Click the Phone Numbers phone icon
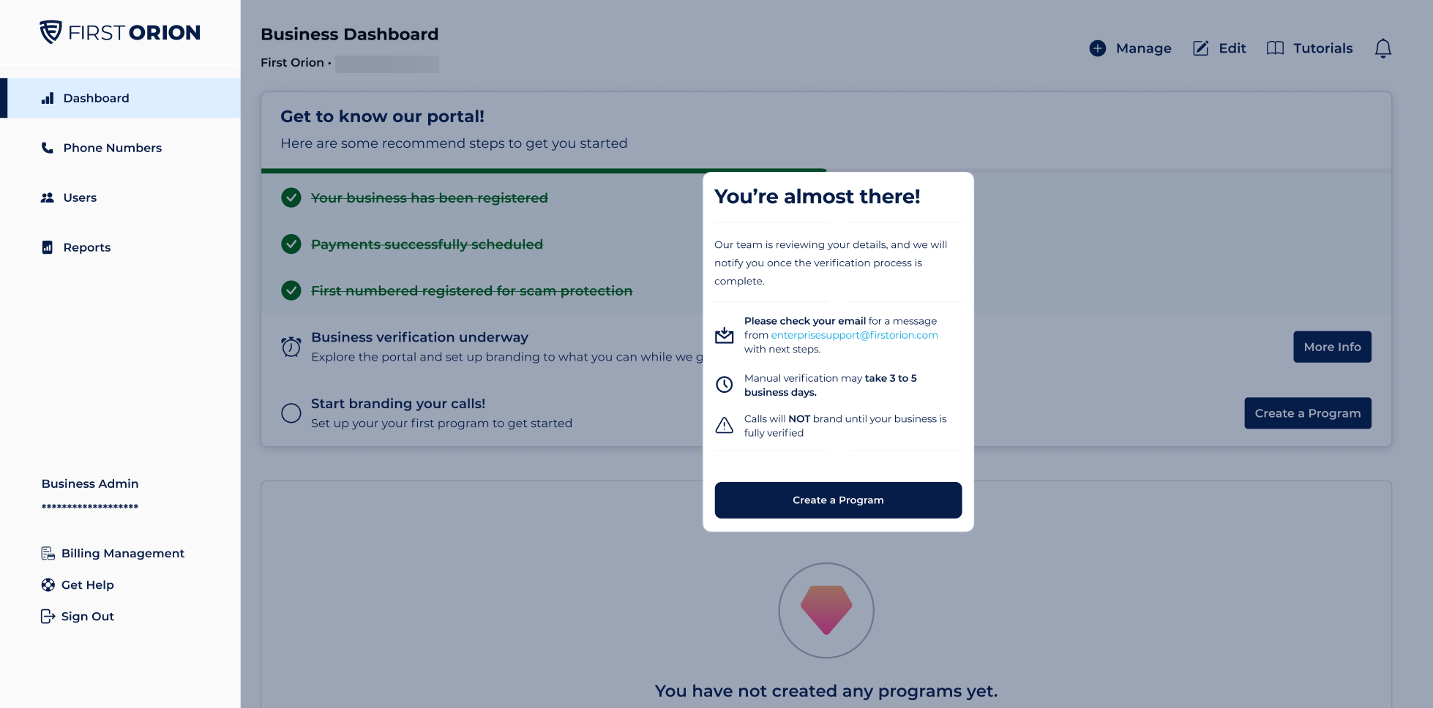 click(48, 148)
